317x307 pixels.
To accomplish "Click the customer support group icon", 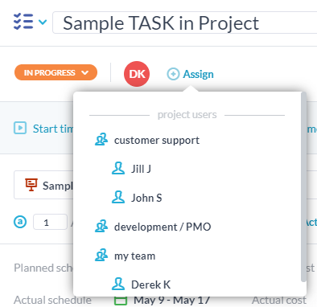I will click(101, 140).
